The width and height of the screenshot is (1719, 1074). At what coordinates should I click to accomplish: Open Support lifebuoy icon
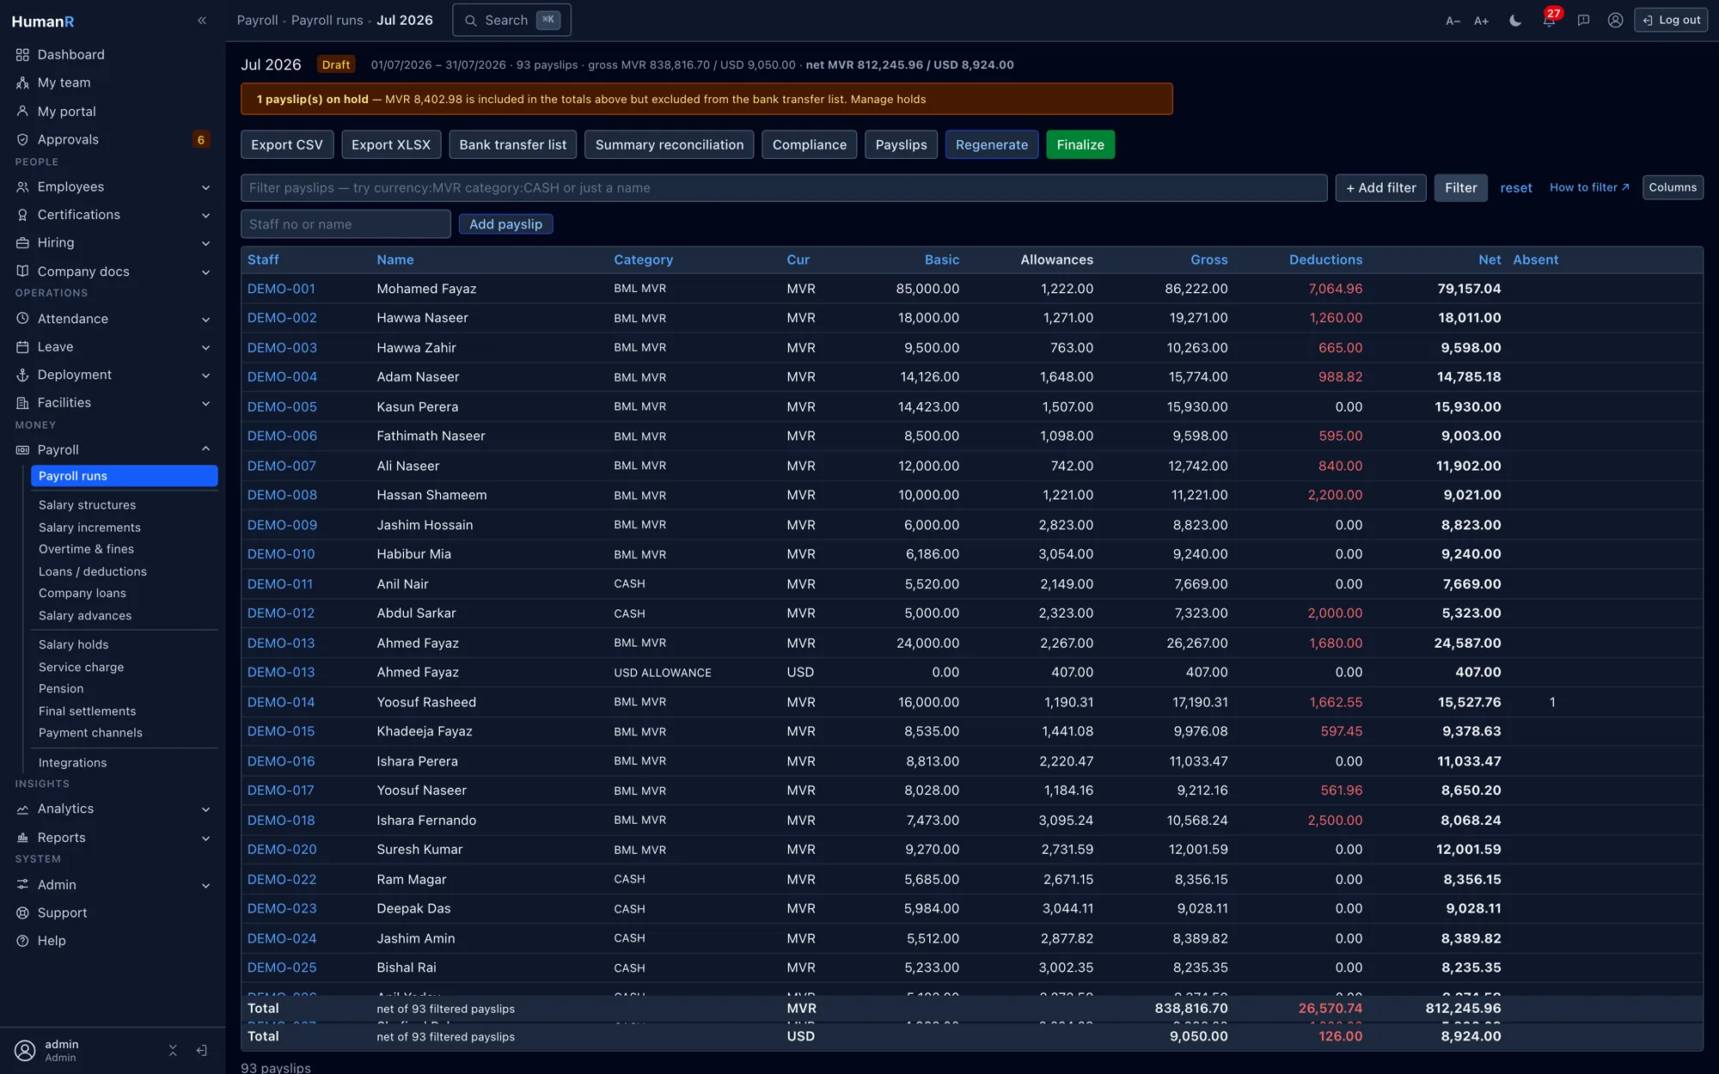pos(22,912)
